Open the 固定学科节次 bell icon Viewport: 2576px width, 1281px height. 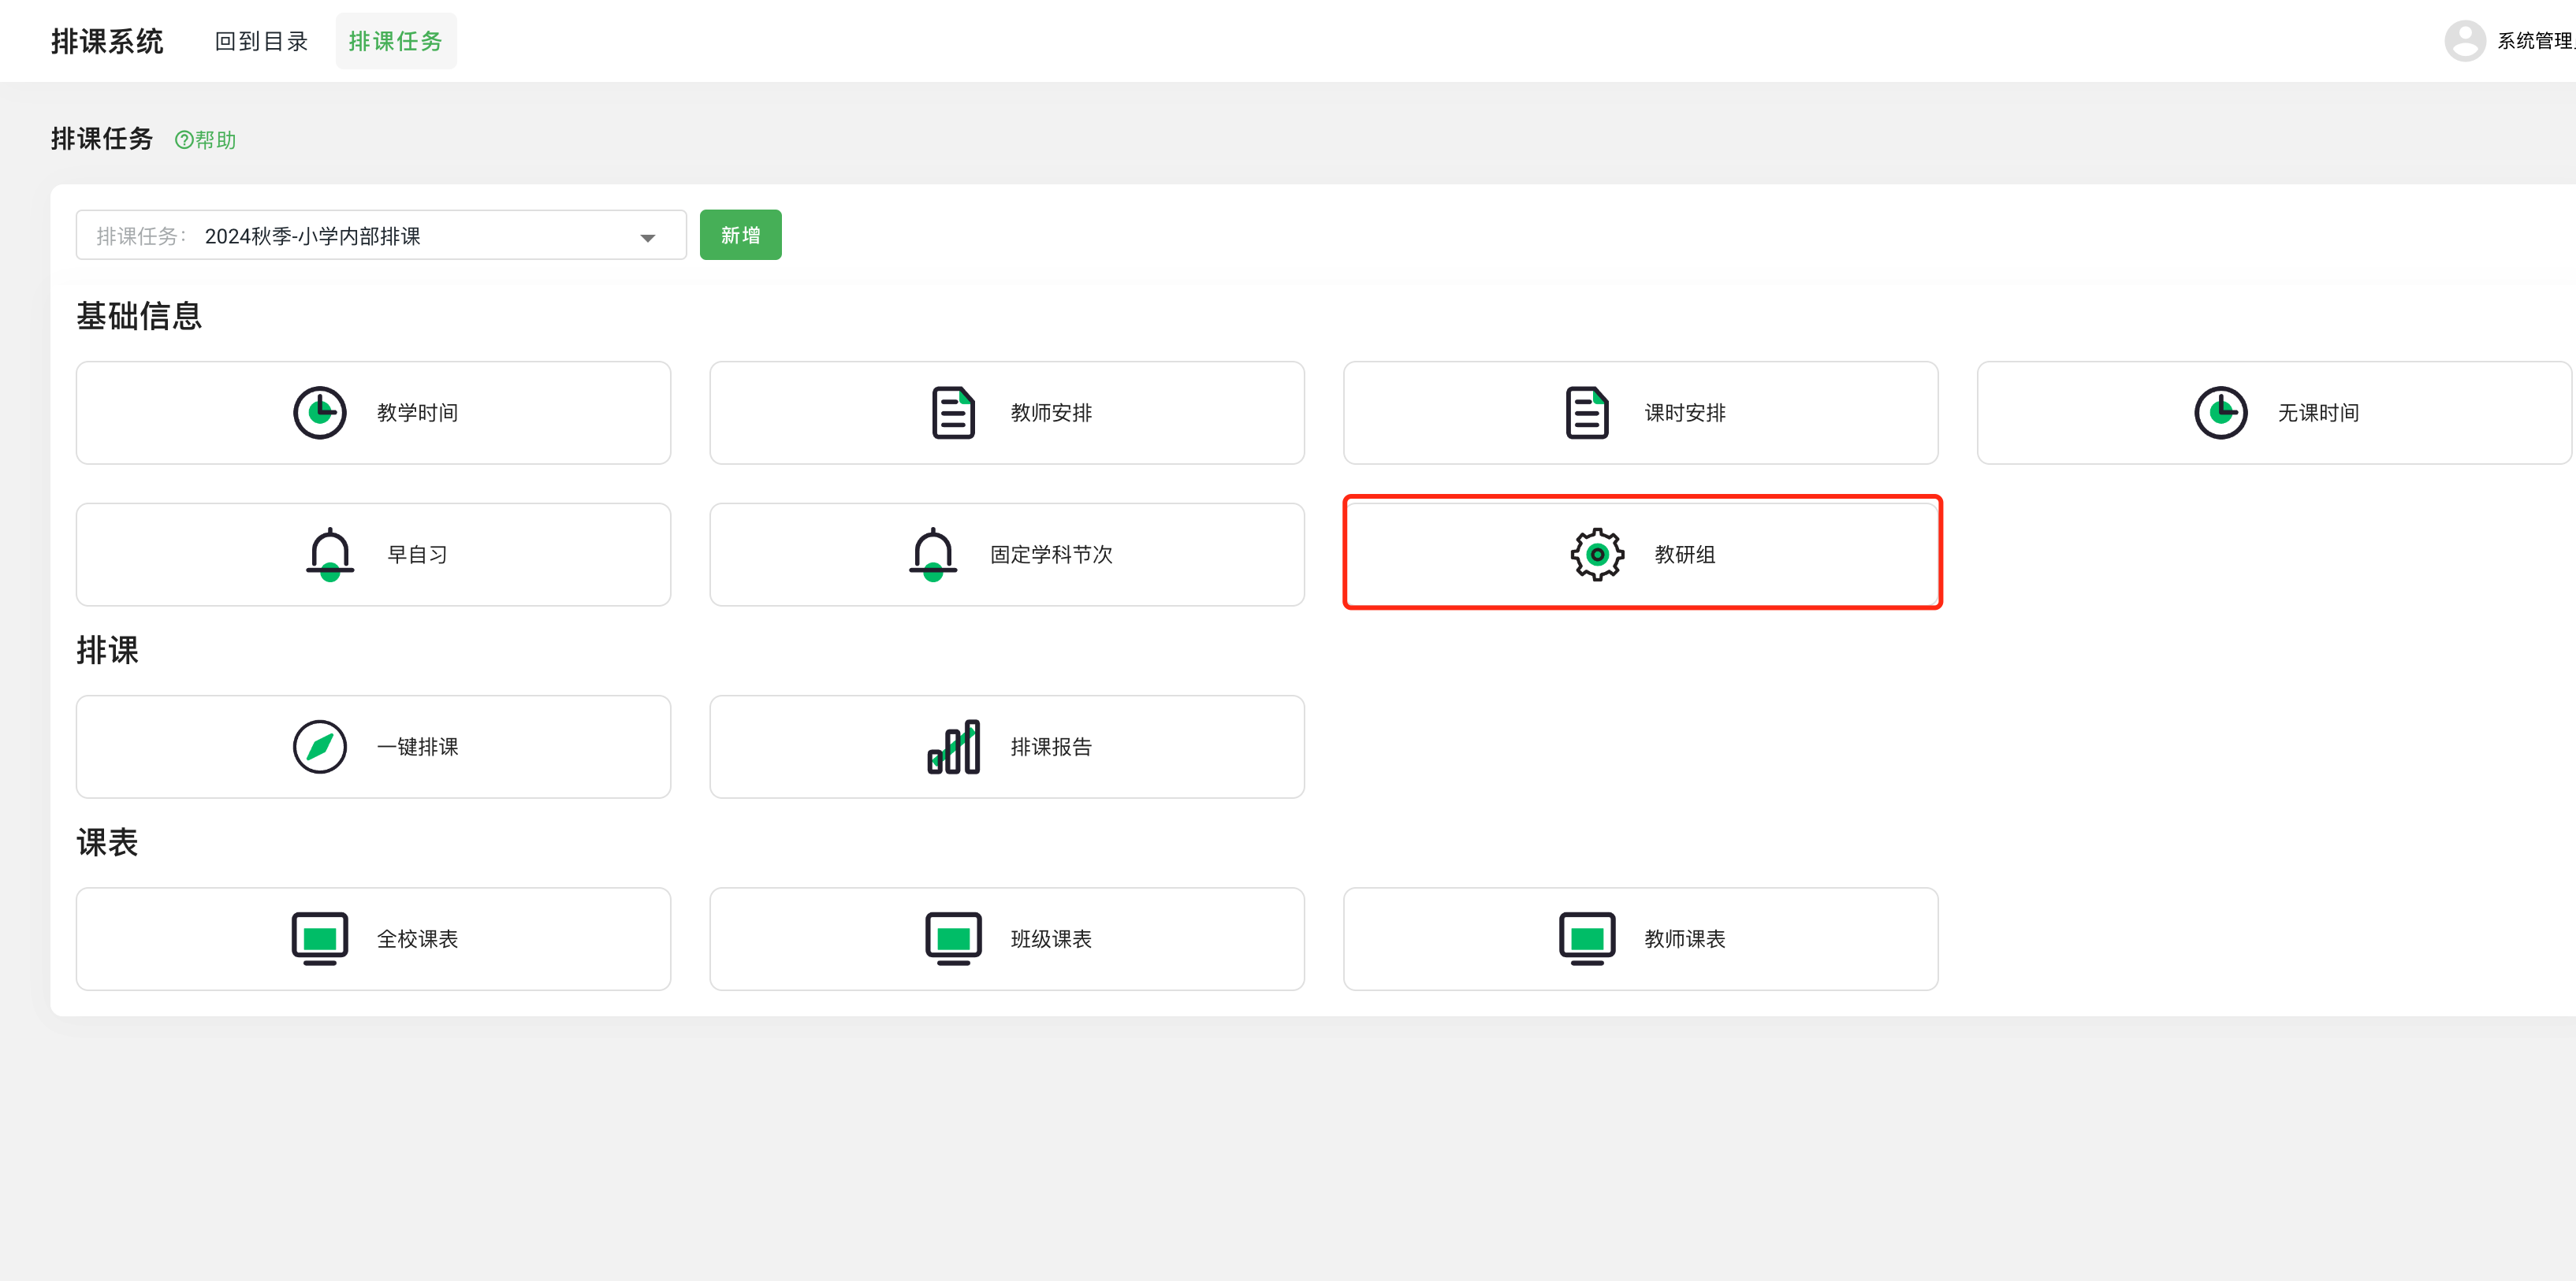pos(932,554)
